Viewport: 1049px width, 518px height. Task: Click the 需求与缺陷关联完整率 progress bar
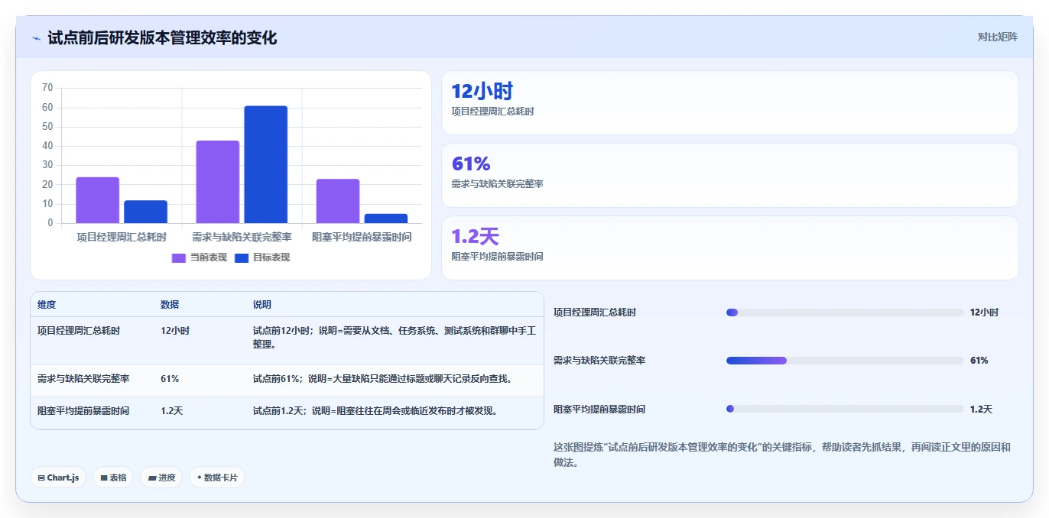pos(845,361)
